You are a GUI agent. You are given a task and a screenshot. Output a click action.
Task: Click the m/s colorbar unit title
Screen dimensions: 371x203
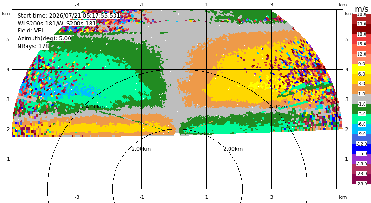click(362, 9)
